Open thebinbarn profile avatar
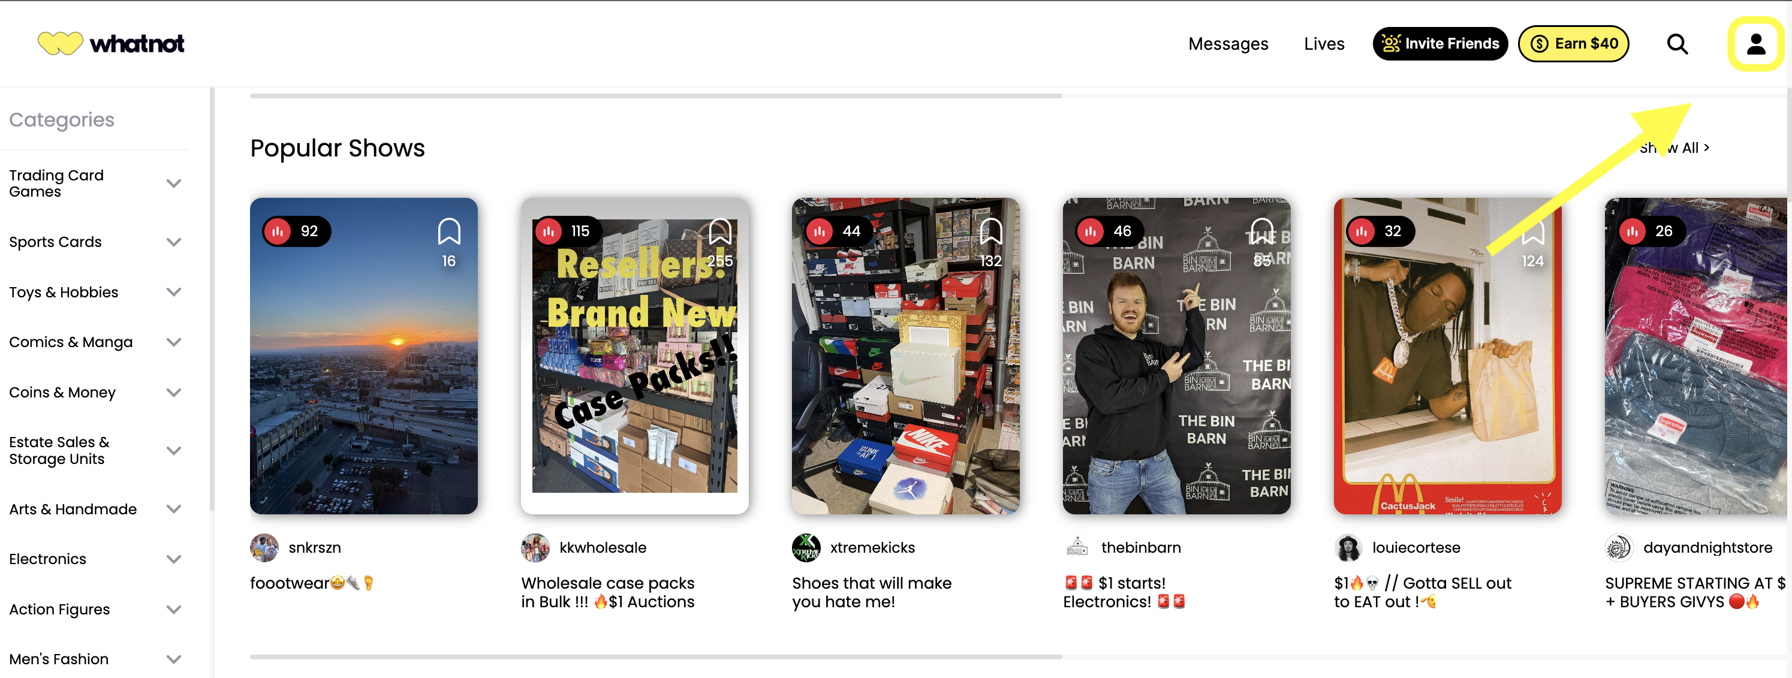The height and width of the screenshot is (678, 1792). [x=1077, y=548]
